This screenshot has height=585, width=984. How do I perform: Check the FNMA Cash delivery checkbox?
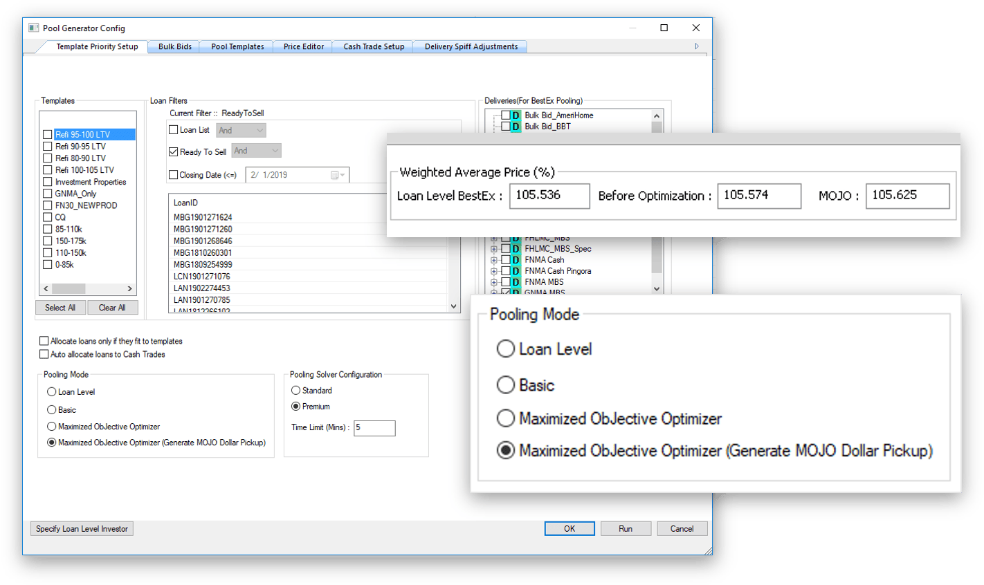pyautogui.click(x=506, y=260)
